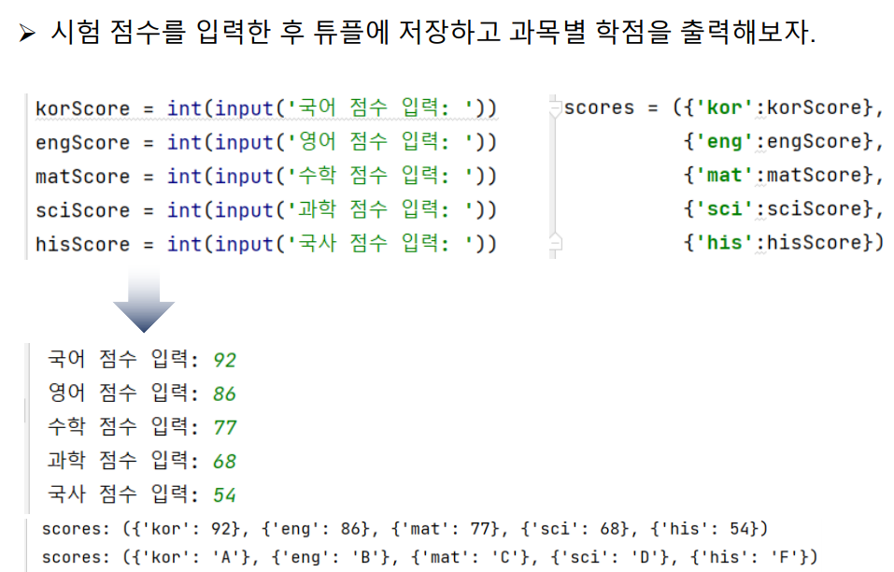The width and height of the screenshot is (894, 572).
Task: Select the {'sci':sciScore} dictionary entry
Action: pos(783,208)
